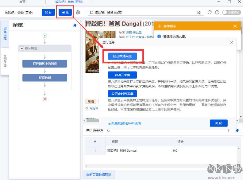
Task: Close the 运行任务 dialog with X
Action: 231,42
